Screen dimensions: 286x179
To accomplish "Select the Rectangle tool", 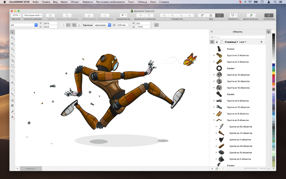I will pyautogui.click(x=12, y=66).
